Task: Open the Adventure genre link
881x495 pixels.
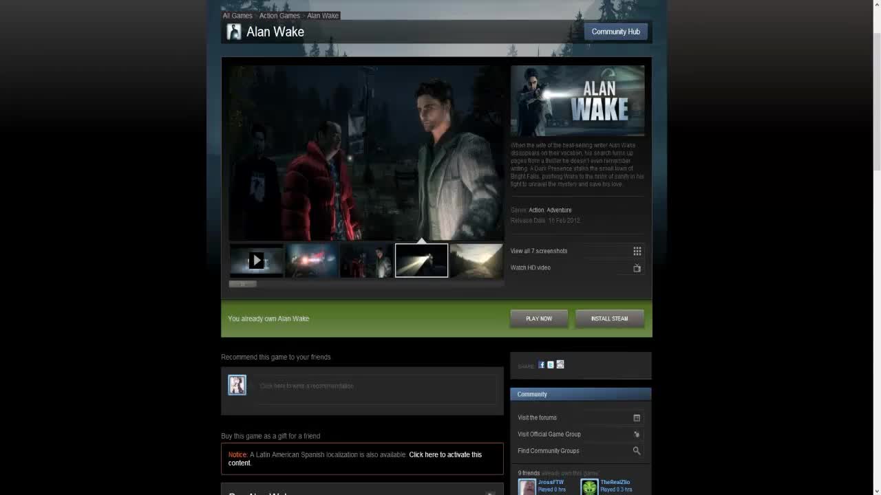Action: pyautogui.click(x=559, y=210)
